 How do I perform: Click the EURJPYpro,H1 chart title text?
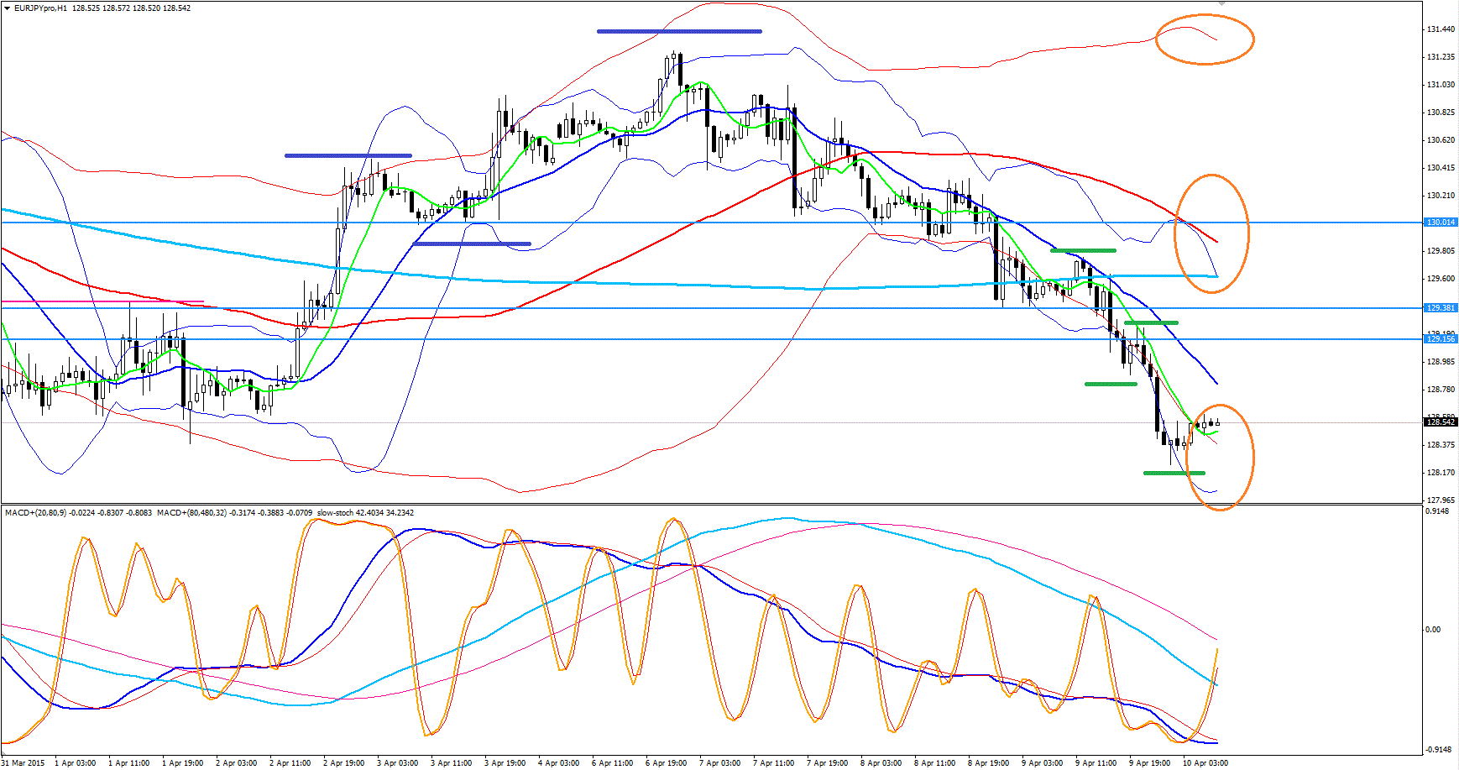click(40, 8)
